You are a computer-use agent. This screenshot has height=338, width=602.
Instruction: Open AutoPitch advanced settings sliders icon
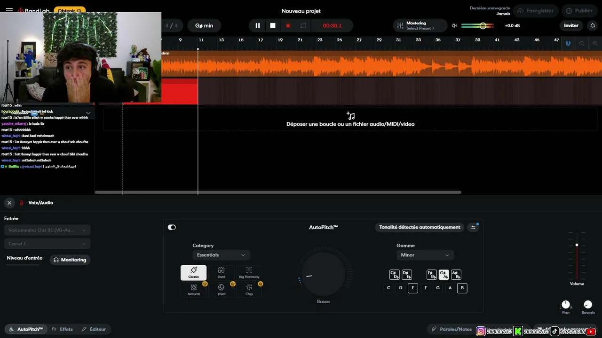(x=473, y=227)
